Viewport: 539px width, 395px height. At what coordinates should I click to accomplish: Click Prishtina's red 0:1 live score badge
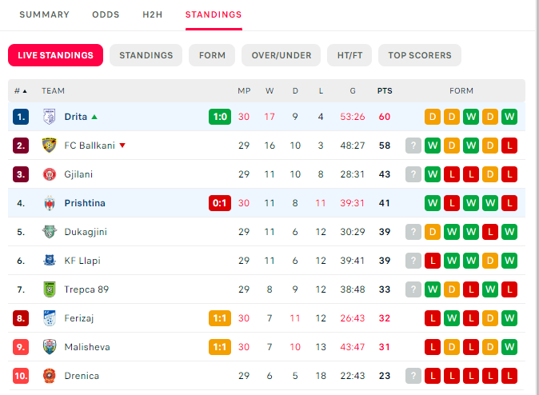pyautogui.click(x=220, y=203)
